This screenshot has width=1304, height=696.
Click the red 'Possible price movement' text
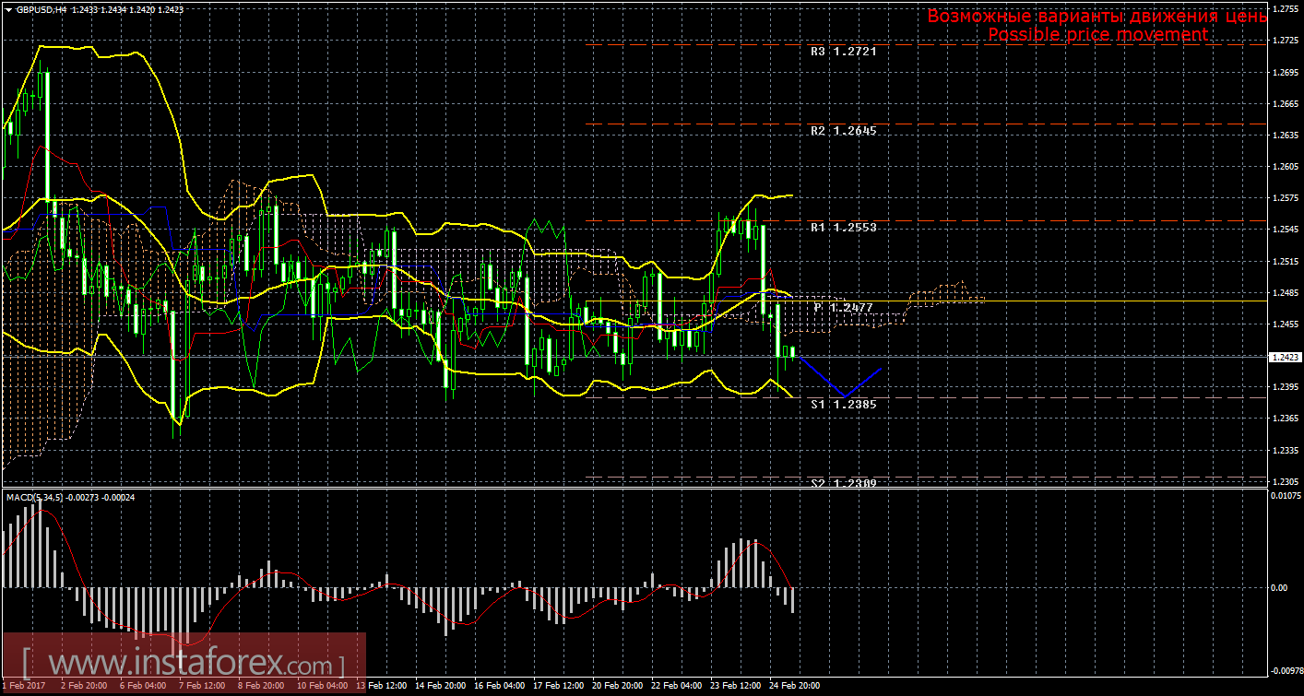pos(1097,34)
